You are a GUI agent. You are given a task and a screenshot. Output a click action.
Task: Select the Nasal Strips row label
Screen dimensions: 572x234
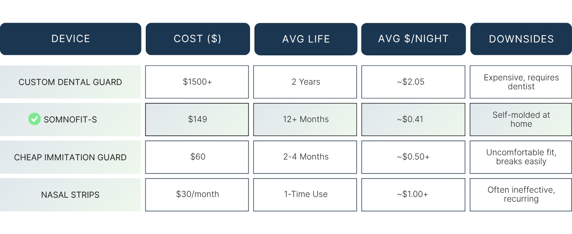tap(70, 195)
